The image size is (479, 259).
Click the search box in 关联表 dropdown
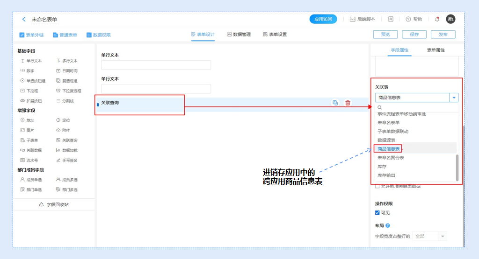click(x=416, y=107)
